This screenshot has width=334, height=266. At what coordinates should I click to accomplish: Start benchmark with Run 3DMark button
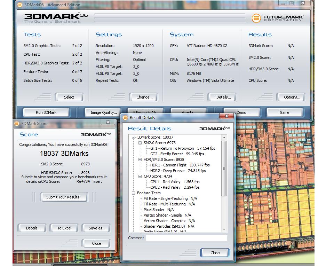46,112
